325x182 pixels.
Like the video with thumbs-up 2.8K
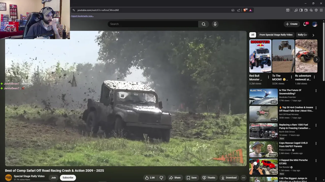coord(150,178)
